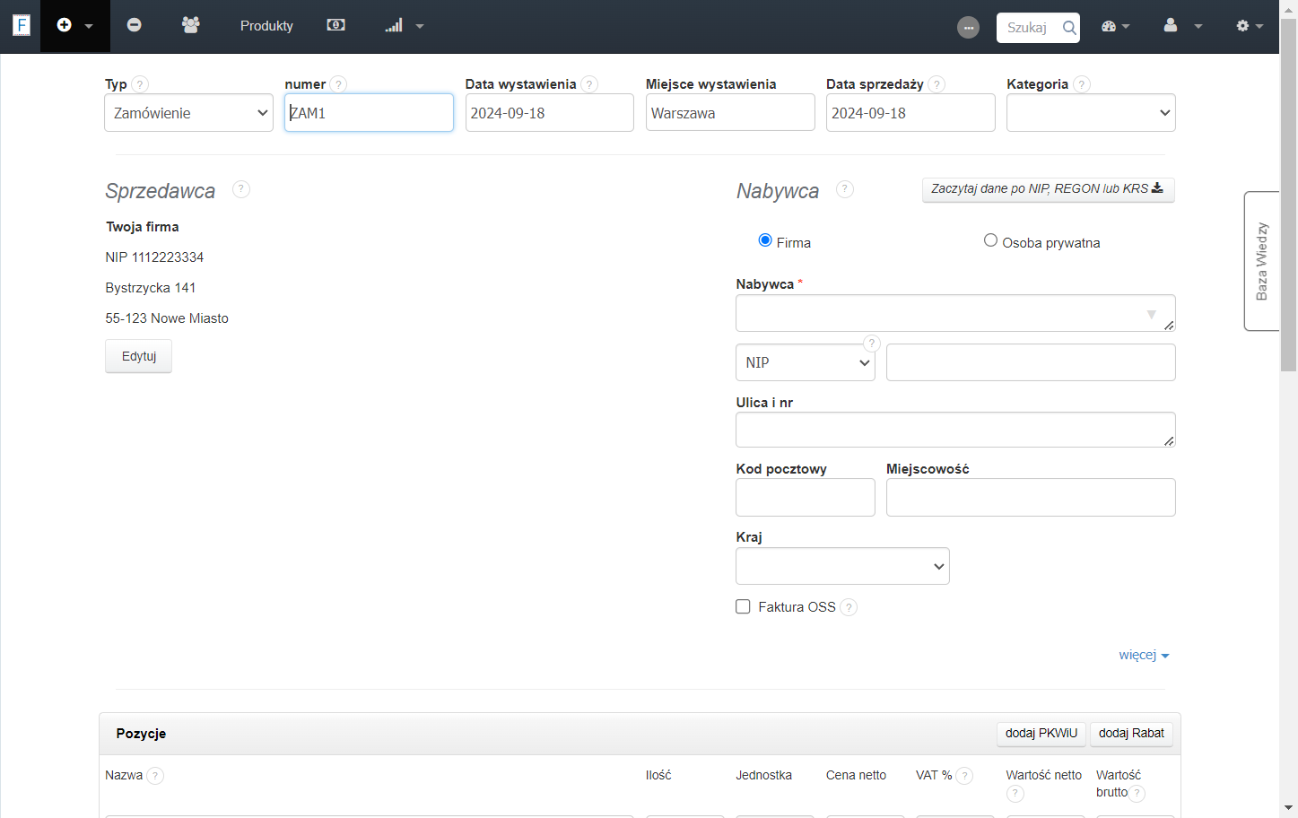Open the plus add-document menu
This screenshot has height=818, width=1298.
(x=75, y=26)
